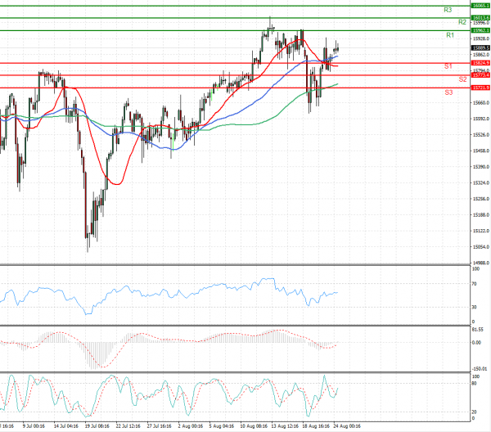The image size is (491, 432).
Task: Click the S1 support level label
Action: (x=448, y=66)
